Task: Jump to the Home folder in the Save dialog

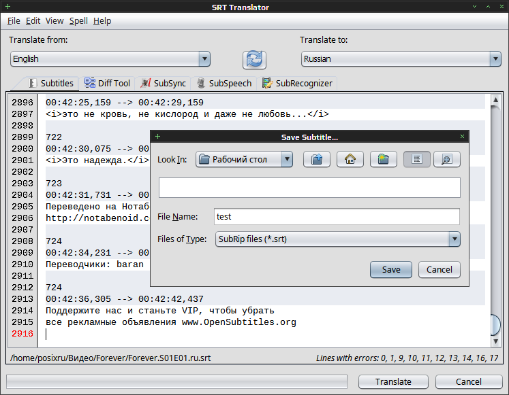Action: (350, 159)
